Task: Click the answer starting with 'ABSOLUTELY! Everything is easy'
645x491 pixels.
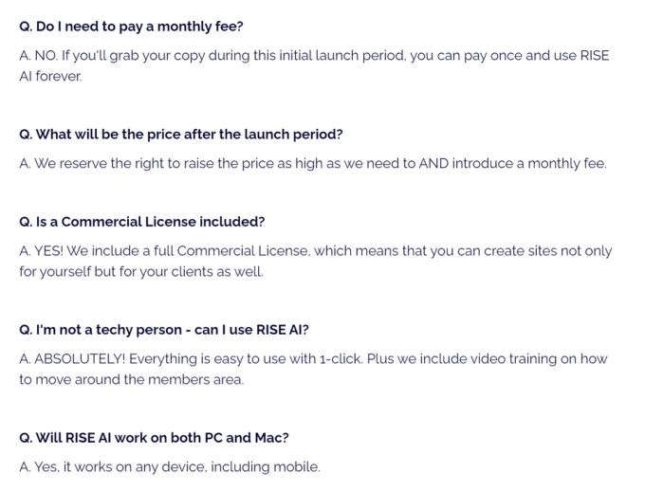Action: pos(313,370)
